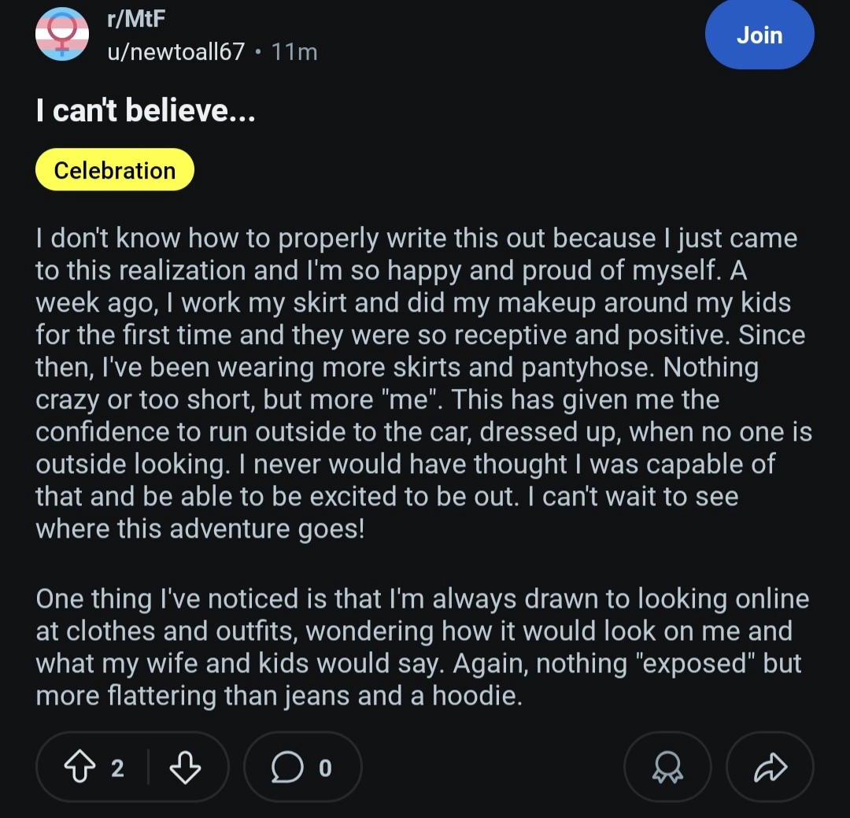
Task: Click the vote score number 2
Action: pos(117,768)
